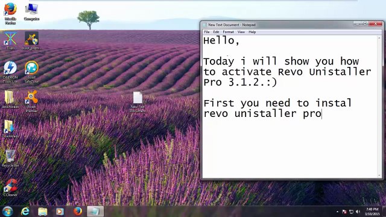Launch the CCleaner desktop shortcut
Image resolution: width=386 pixels, height=217 pixels.
tap(10, 187)
